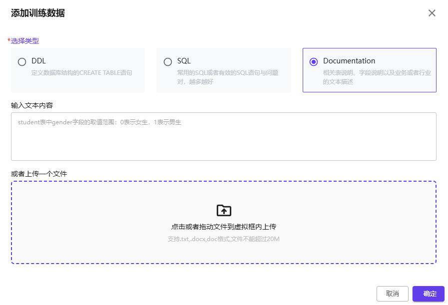The image size is (448, 305).
Task: Click the 添加训练数据 dialog title
Action: 38,13
